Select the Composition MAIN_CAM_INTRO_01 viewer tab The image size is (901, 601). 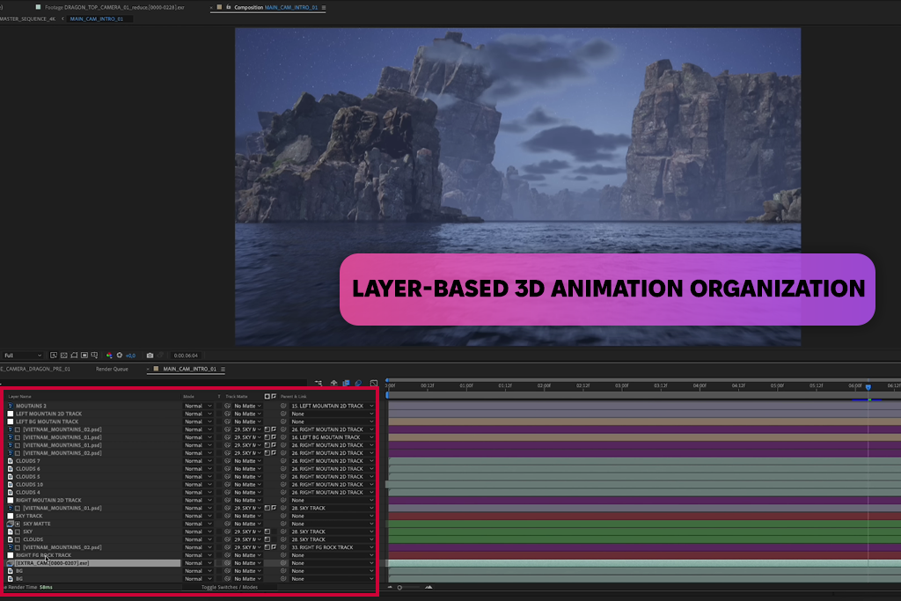pos(275,7)
